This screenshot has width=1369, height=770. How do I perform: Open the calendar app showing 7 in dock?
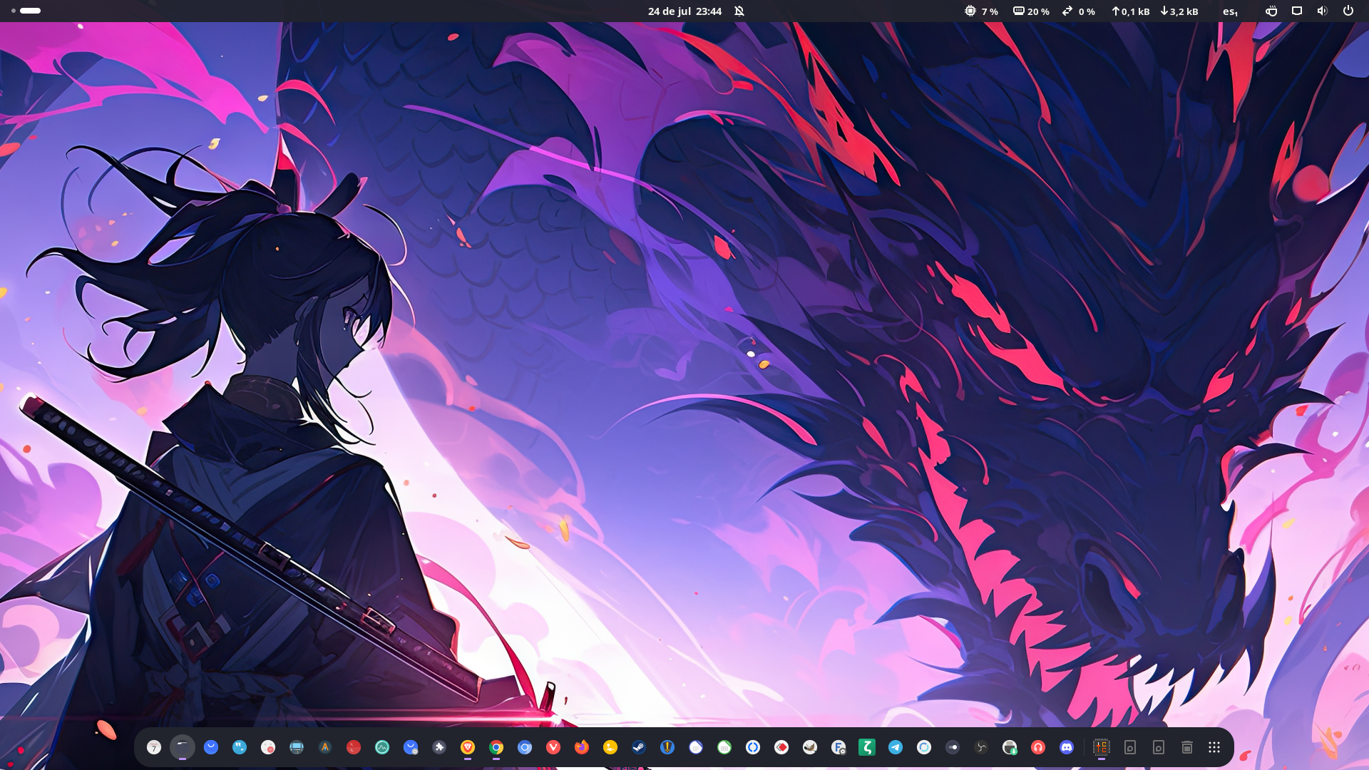[154, 747]
